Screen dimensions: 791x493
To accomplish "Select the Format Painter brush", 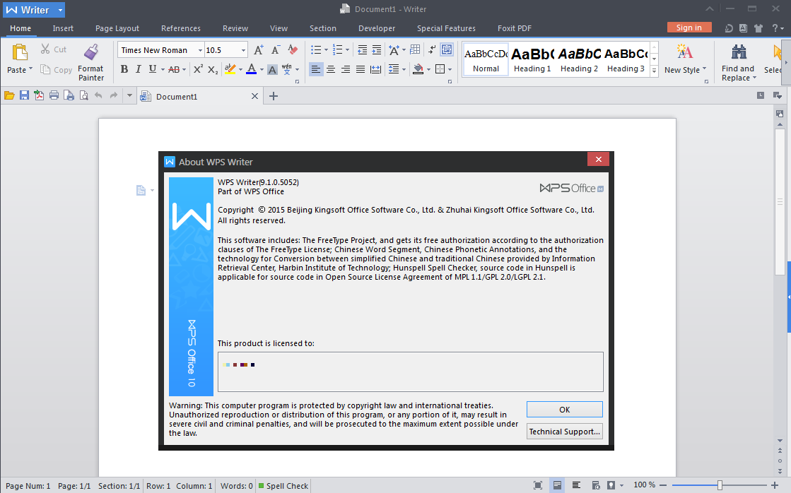I will click(x=91, y=52).
